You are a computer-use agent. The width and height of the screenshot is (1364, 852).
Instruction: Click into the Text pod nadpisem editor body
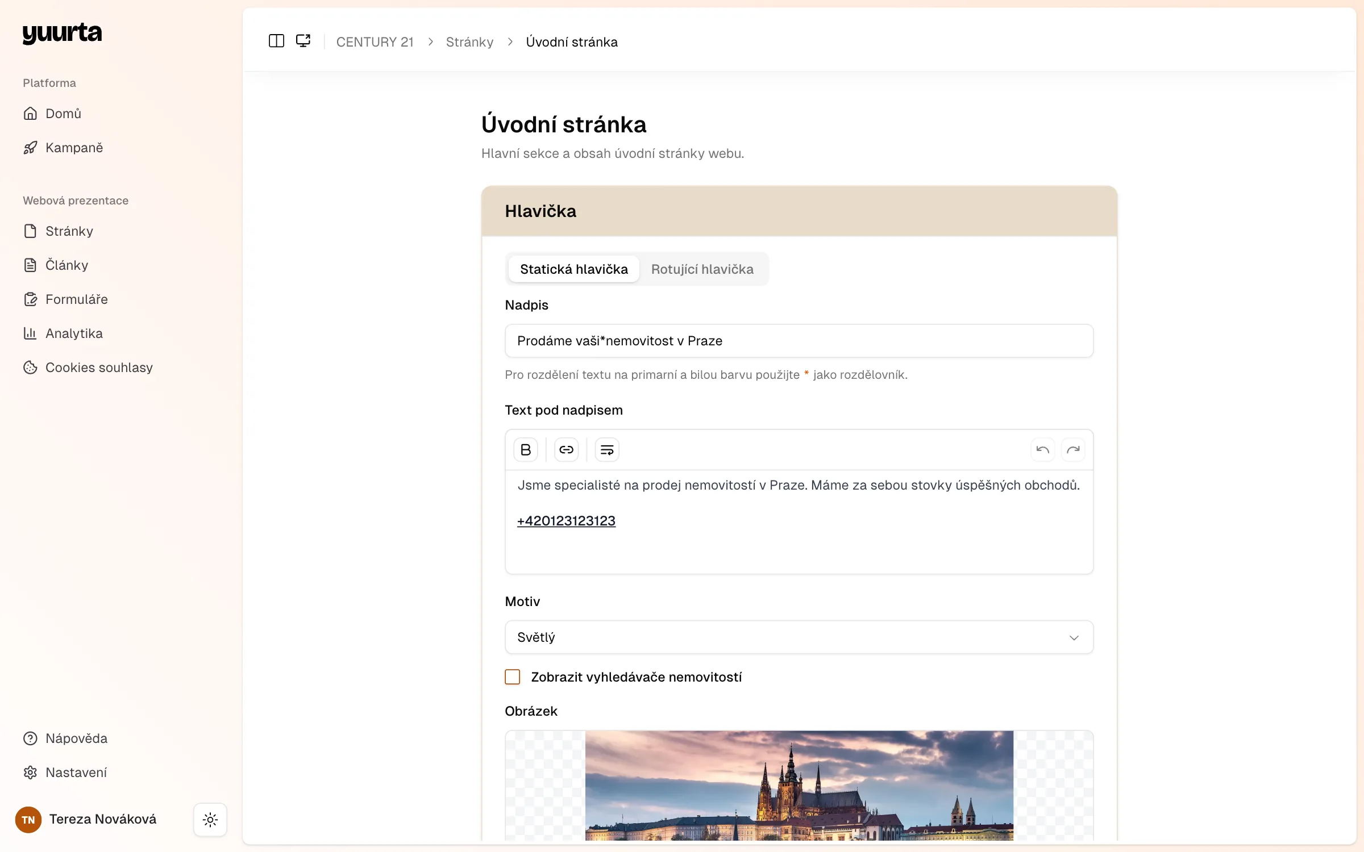click(799, 521)
